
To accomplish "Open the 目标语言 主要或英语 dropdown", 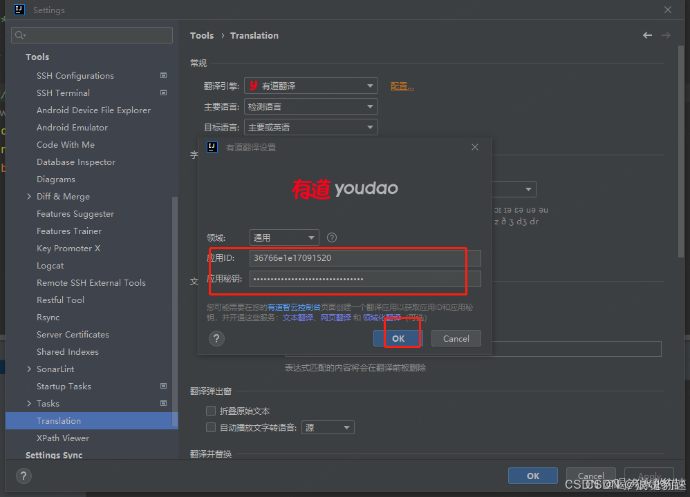I will click(x=310, y=128).
